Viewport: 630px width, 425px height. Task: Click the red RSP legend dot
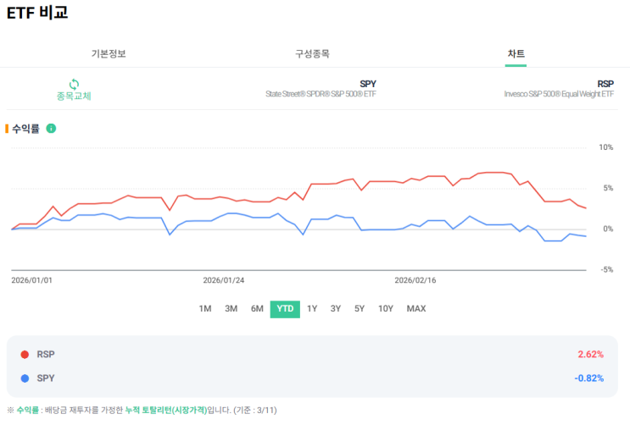pos(25,355)
